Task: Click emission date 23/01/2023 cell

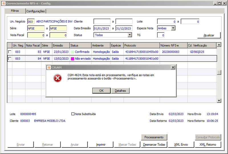Action: pyautogui.click(x=61, y=52)
